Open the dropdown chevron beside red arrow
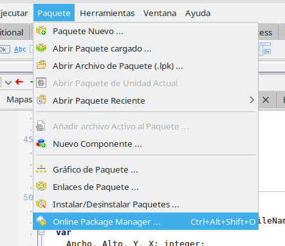The width and height of the screenshot is (285, 246). 8,82
